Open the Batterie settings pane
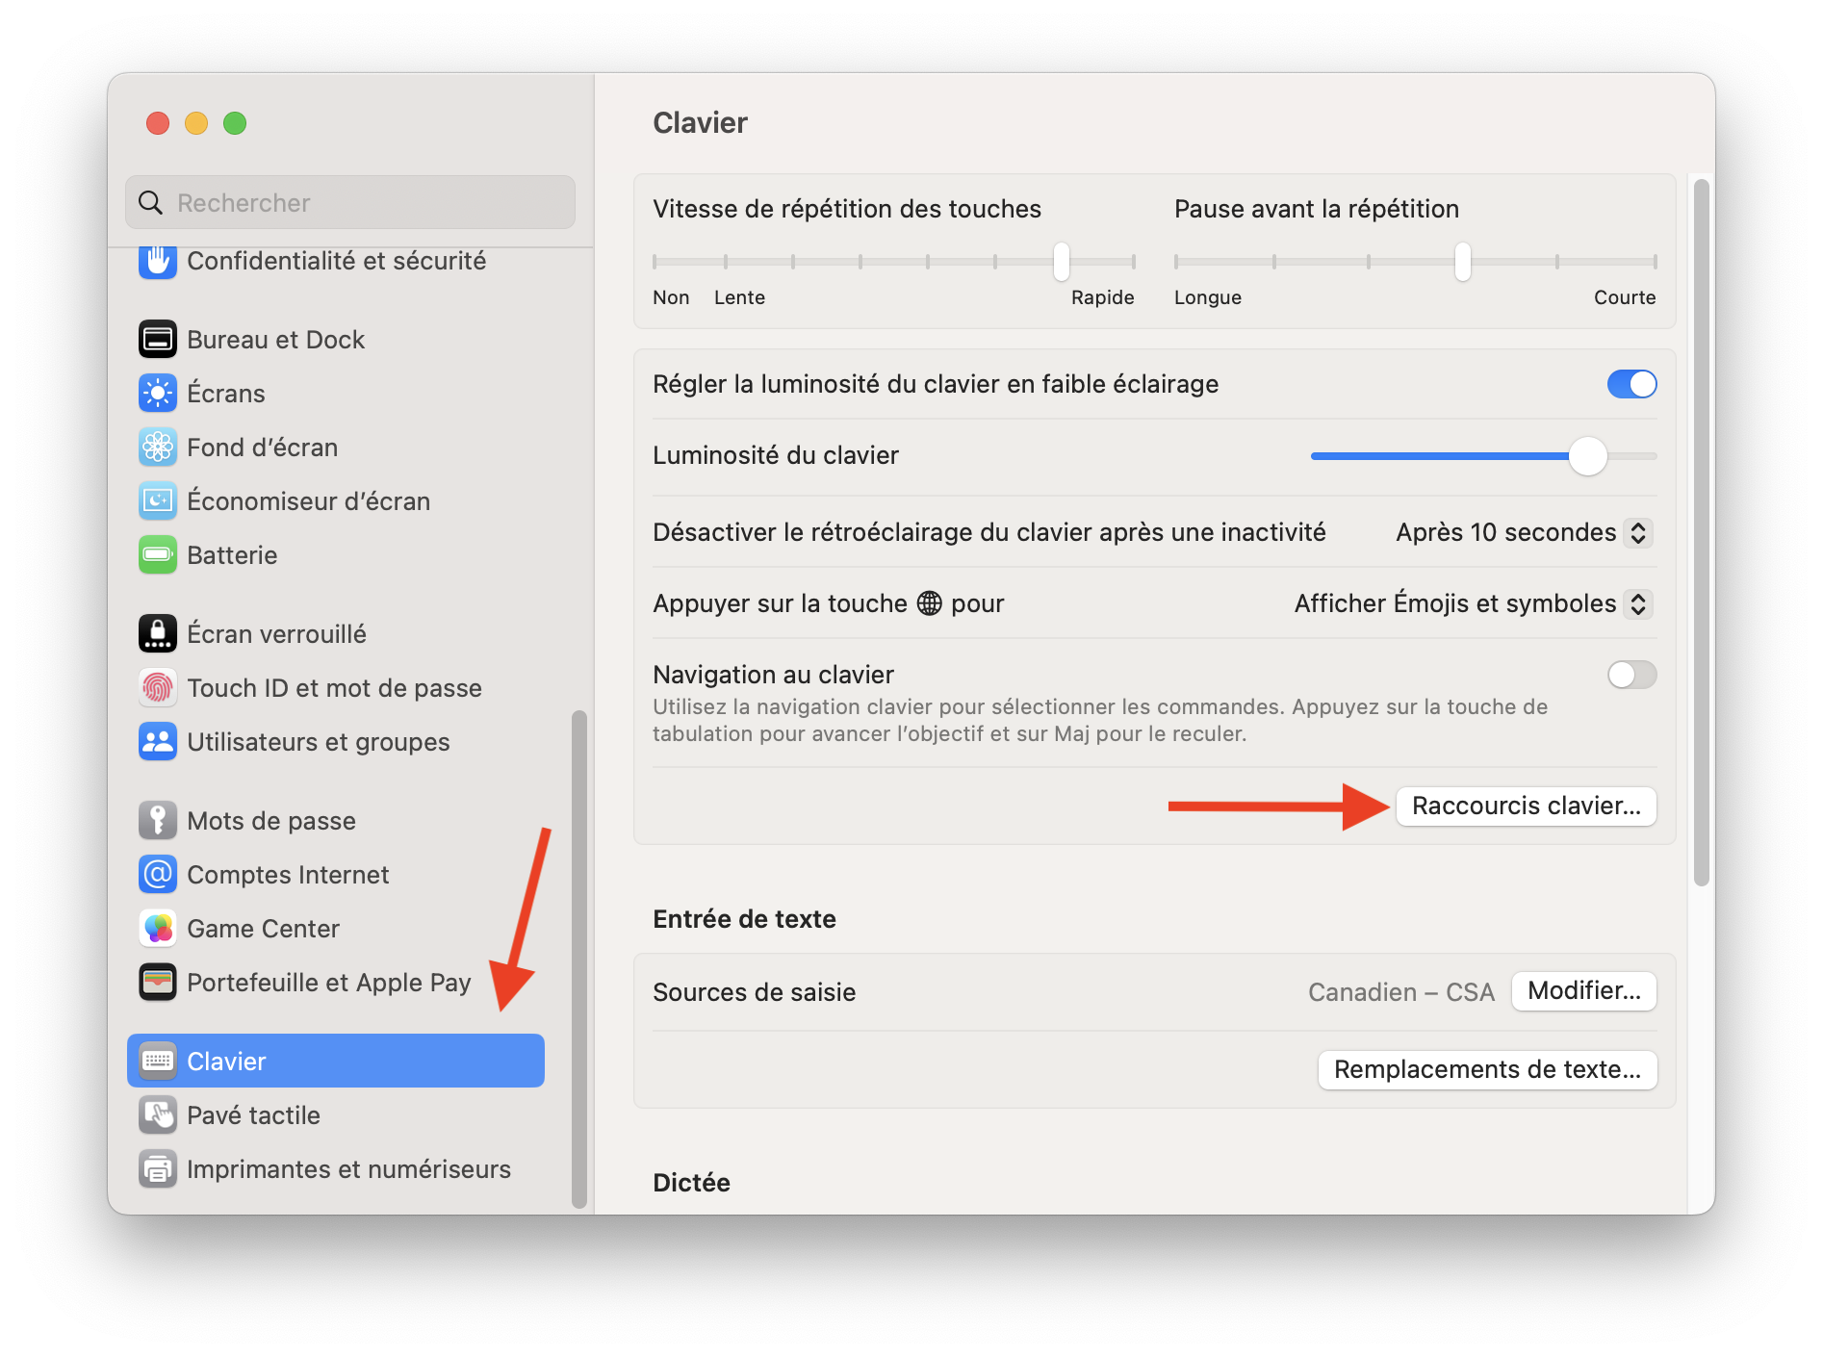The height and width of the screenshot is (1357, 1823). [x=336, y=555]
